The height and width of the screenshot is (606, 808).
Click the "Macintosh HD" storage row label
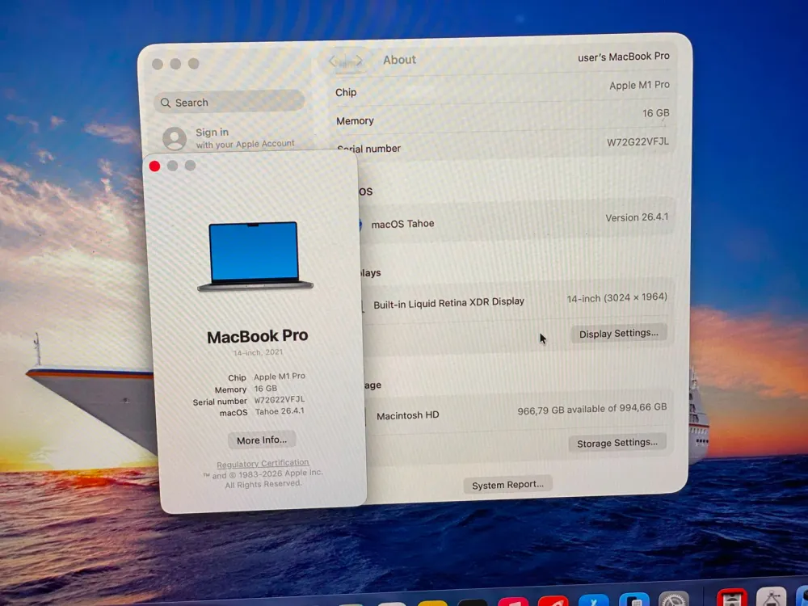point(407,415)
